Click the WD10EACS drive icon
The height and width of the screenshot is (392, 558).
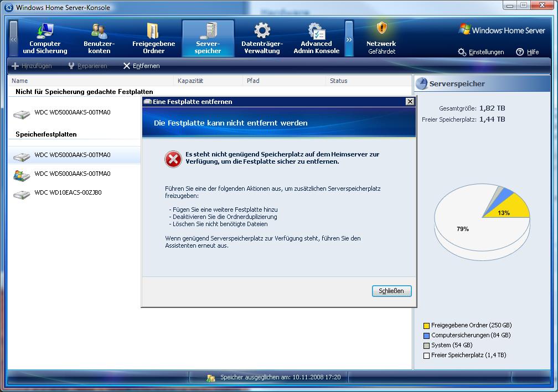tap(22, 195)
